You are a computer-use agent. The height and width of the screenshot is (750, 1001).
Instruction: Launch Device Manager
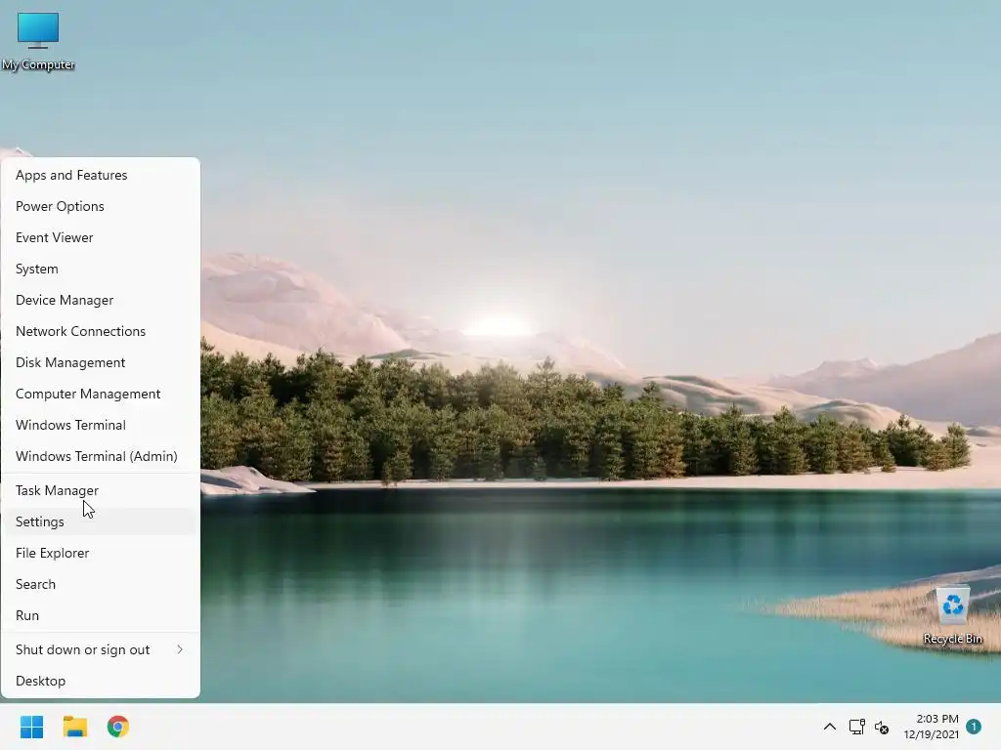point(101,300)
